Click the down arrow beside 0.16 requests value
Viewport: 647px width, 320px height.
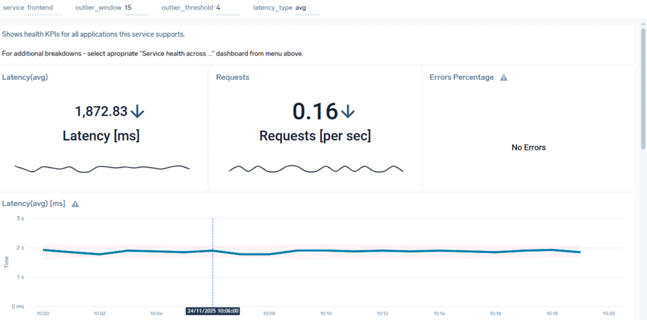click(x=348, y=112)
